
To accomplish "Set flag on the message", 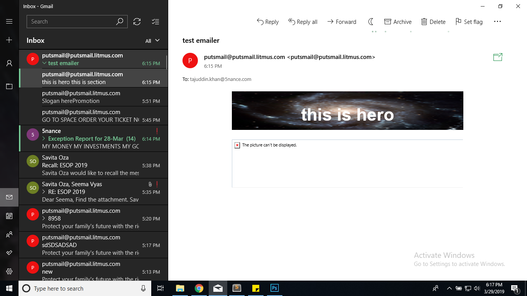I will 469,22.
